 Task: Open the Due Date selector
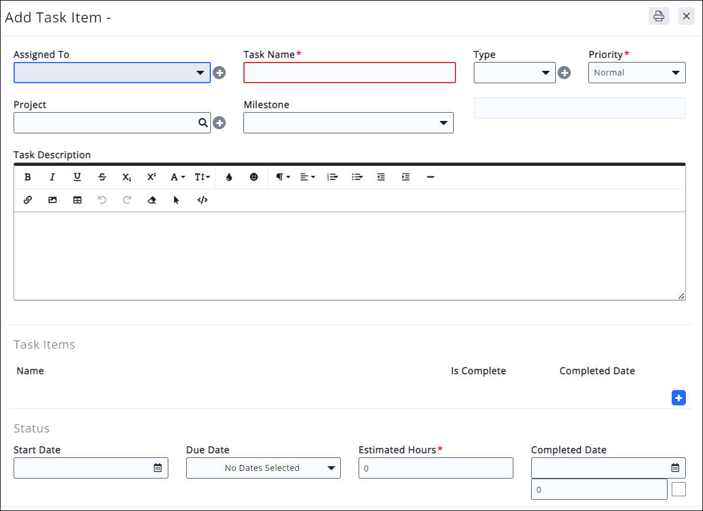pos(263,468)
